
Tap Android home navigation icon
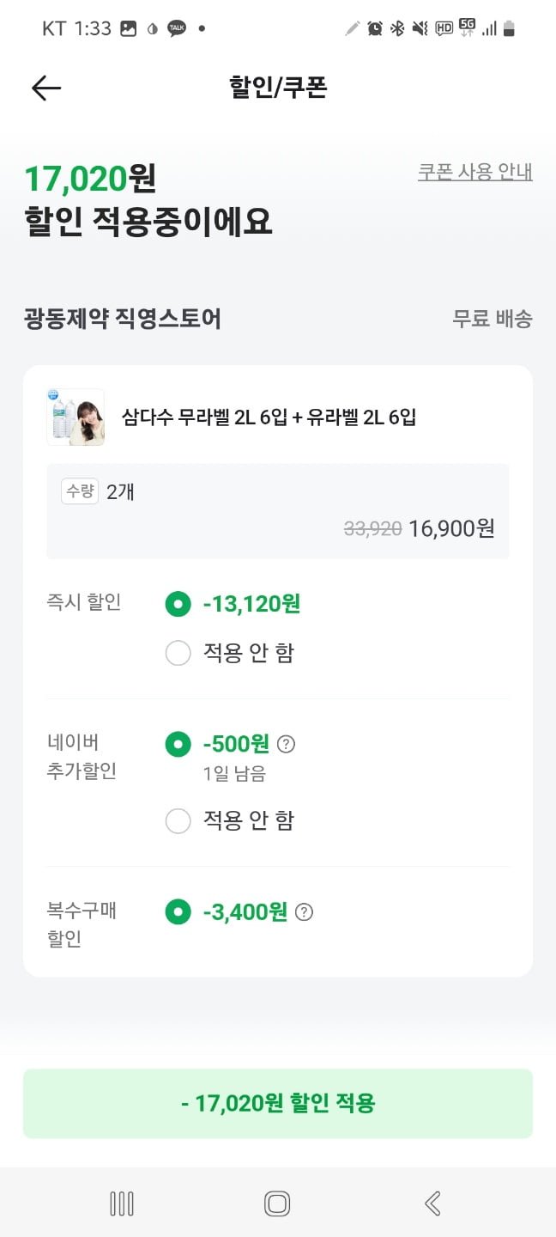tap(277, 1203)
